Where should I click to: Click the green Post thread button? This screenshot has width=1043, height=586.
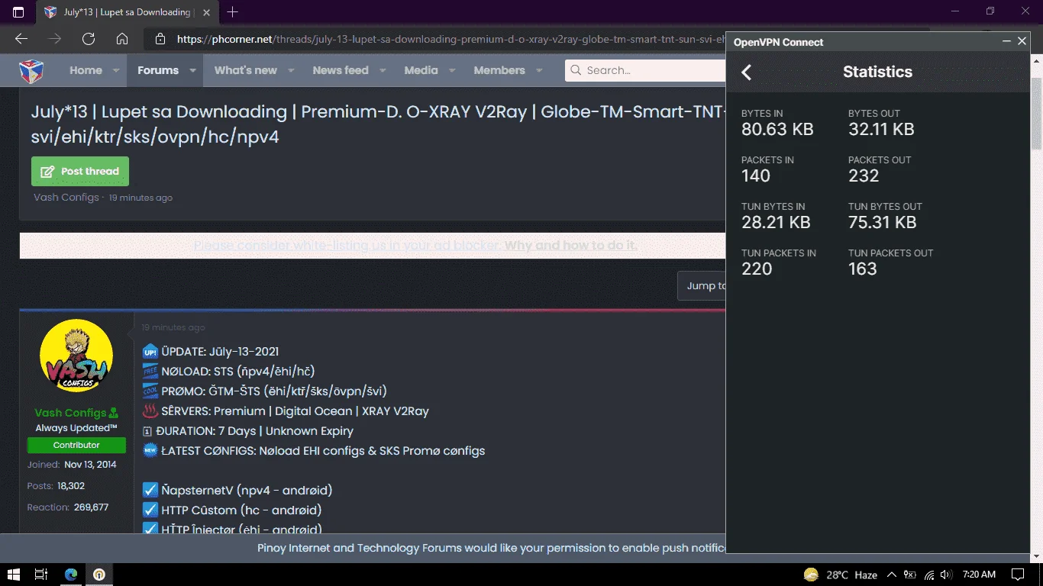80,171
